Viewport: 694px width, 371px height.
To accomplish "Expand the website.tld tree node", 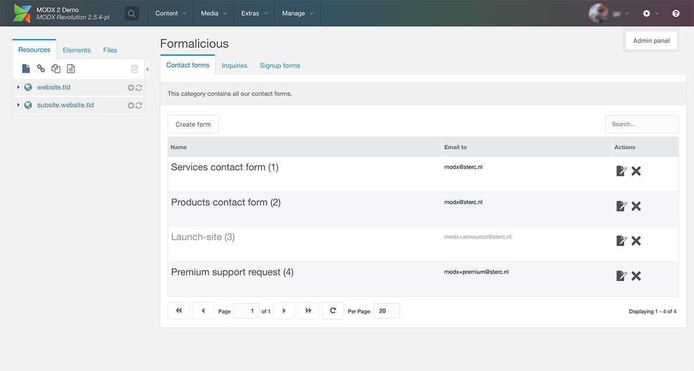I will point(19,87).
